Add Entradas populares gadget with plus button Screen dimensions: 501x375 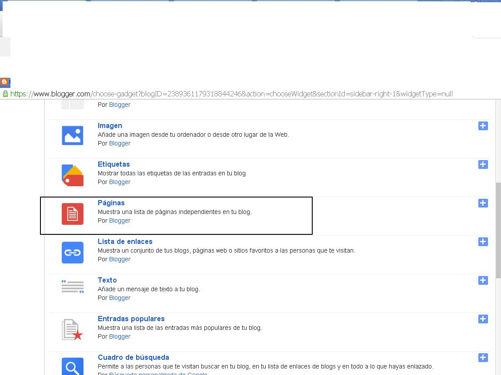click(483, 319)
